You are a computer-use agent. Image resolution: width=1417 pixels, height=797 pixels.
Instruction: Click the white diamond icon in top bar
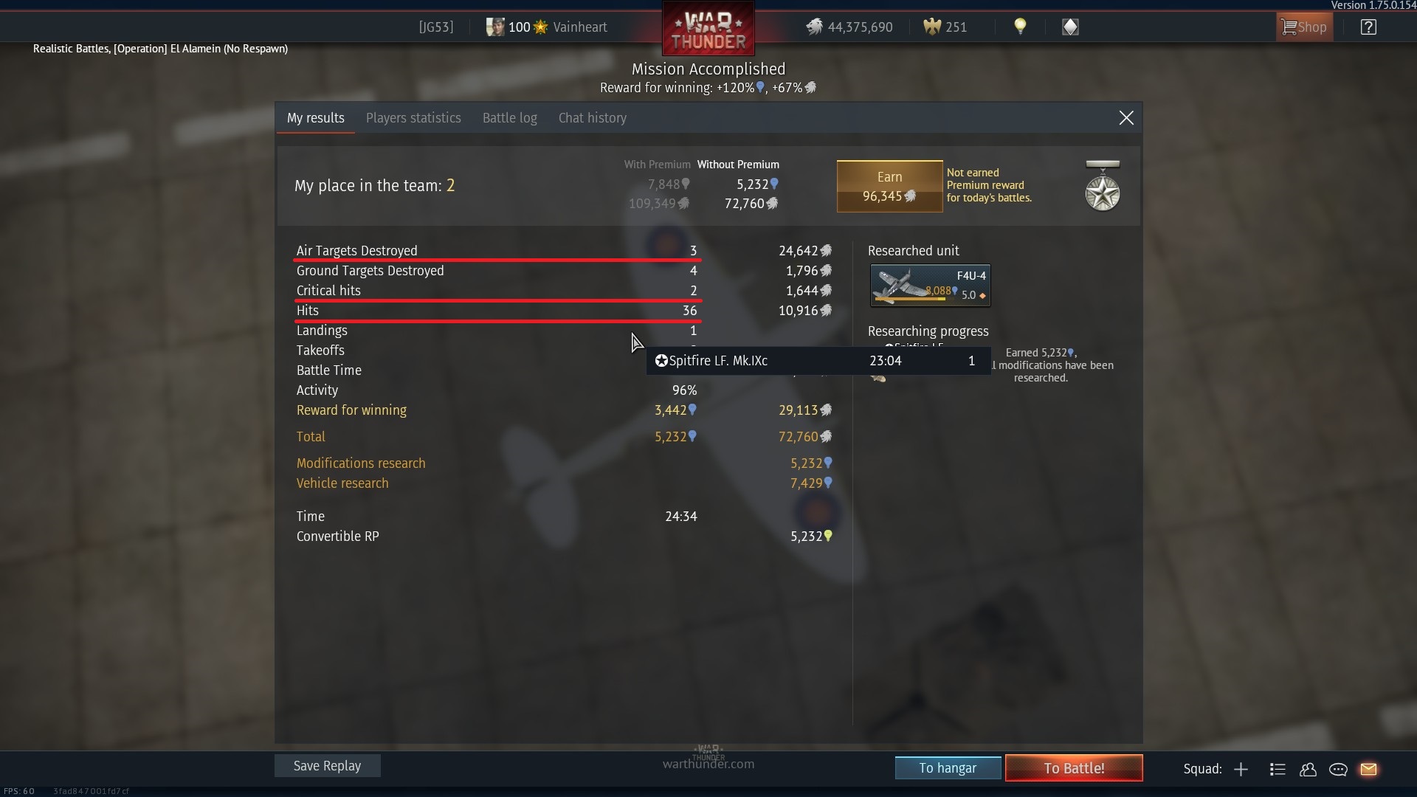tap(1070, 27)
